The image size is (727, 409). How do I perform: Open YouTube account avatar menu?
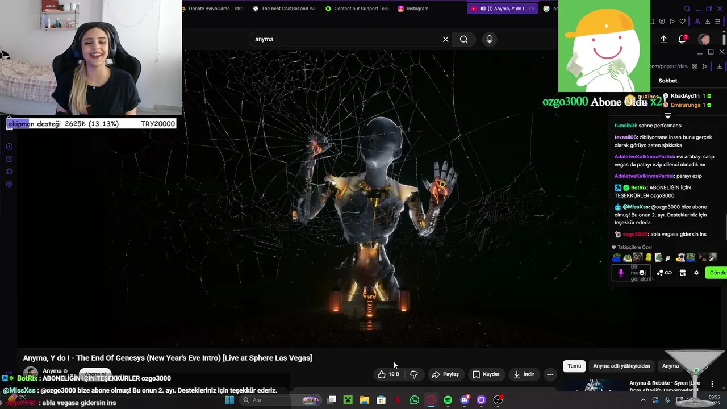click(x=704, y=39)
